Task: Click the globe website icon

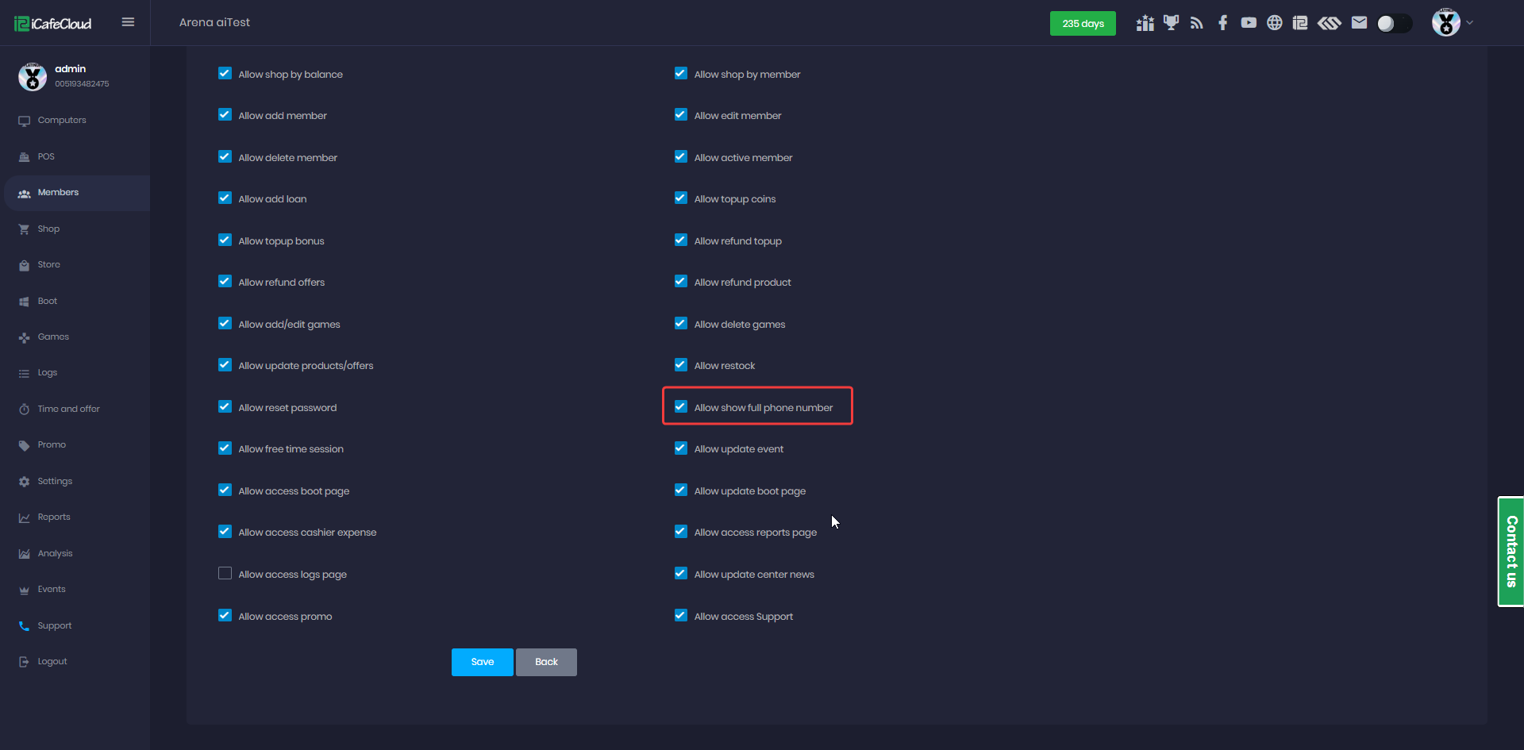Action: (x=1274, y=23)
